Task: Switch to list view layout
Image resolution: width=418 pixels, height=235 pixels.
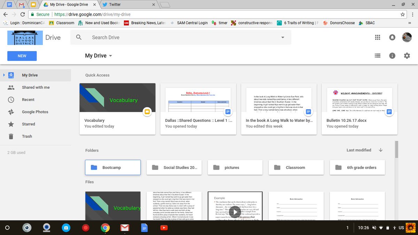Action: tap(378, 56)
